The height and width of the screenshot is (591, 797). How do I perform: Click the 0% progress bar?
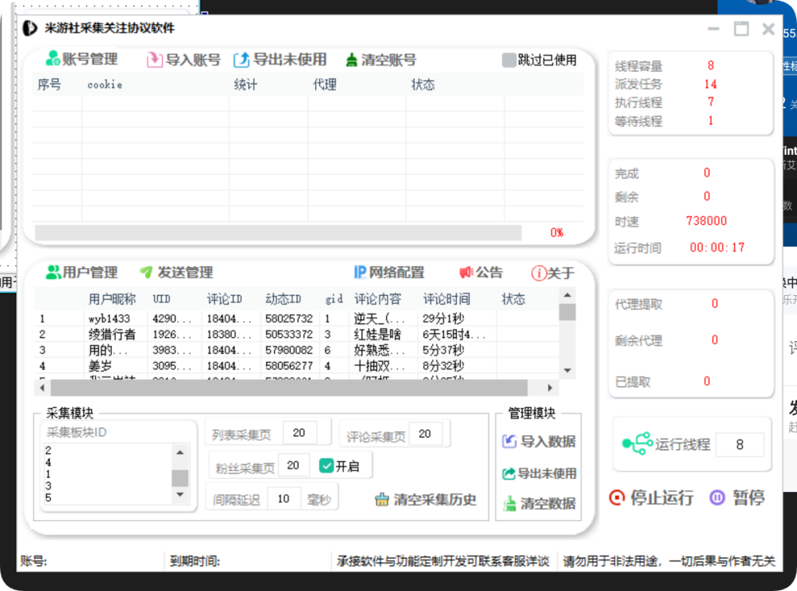pos(280,234)
